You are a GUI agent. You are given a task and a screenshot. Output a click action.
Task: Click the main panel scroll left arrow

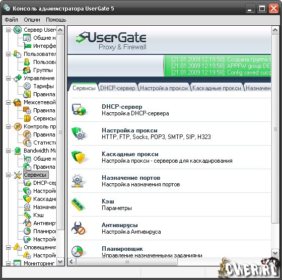tap(72, 262)
